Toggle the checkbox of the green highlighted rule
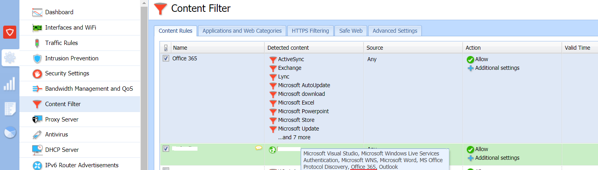 pos(166,149)
